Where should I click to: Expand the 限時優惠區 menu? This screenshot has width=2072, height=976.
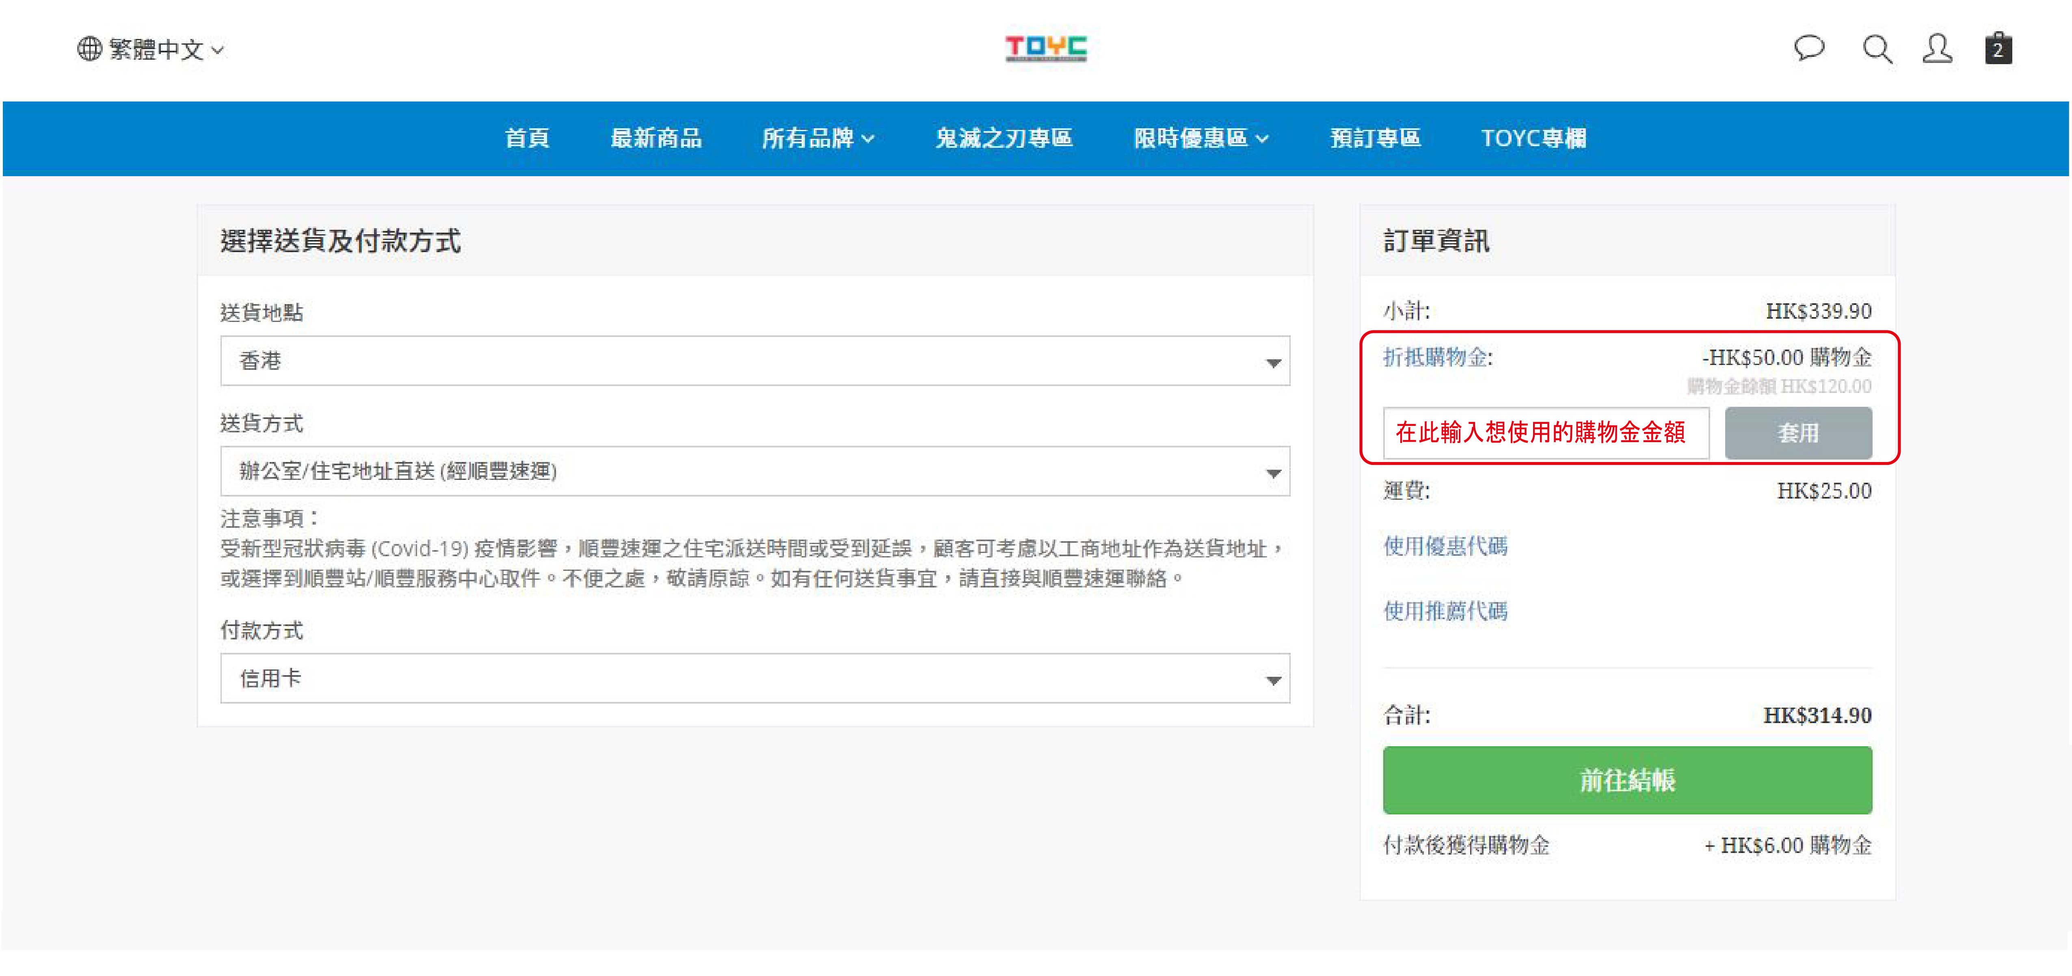click(1200, 138)
